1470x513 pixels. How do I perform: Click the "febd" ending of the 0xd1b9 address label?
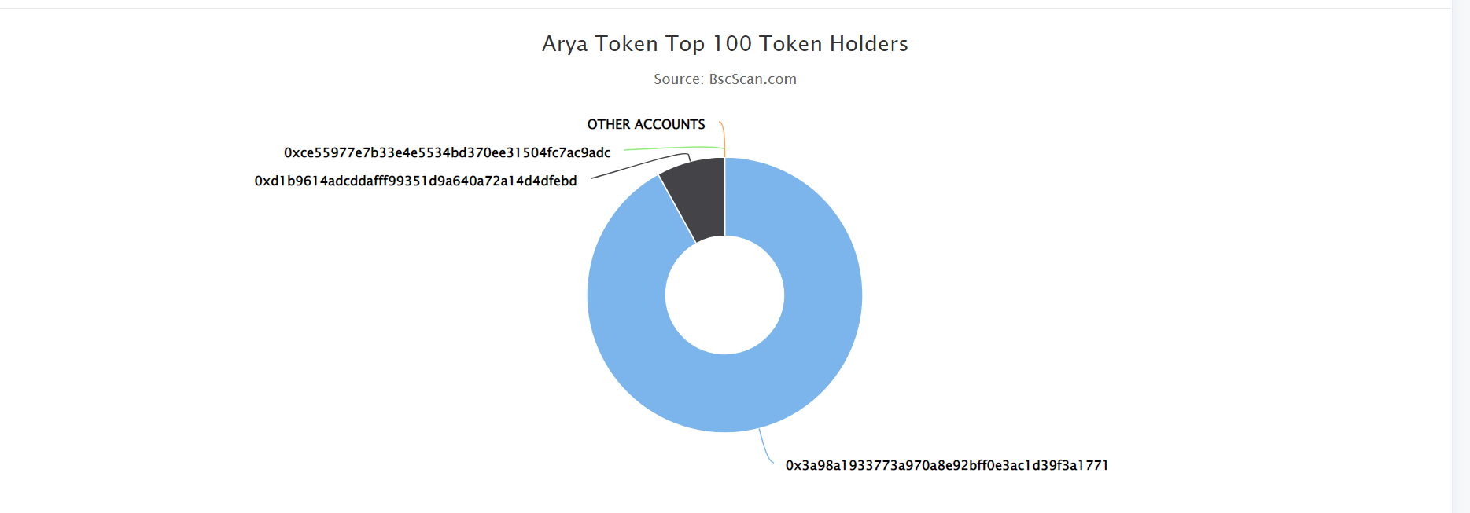click(x=561, y=181)
